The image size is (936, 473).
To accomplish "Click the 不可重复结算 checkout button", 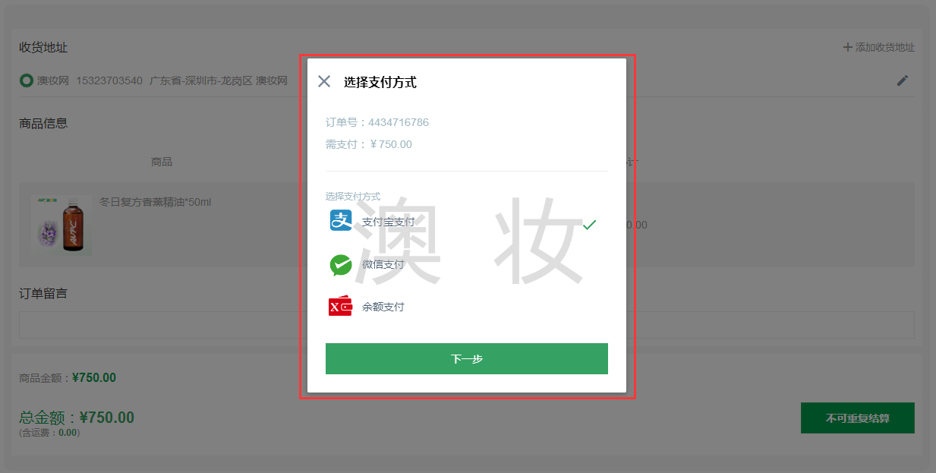I will [857, 418].
